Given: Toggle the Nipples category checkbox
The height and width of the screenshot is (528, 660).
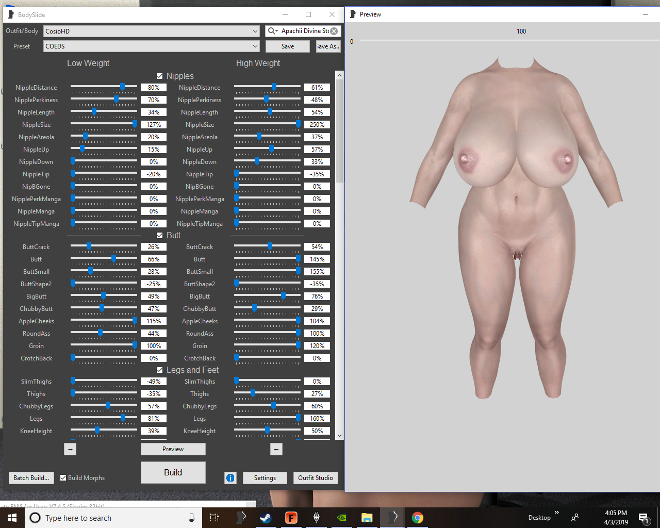Looking at the screenshot, I should [x=160, y=76].
